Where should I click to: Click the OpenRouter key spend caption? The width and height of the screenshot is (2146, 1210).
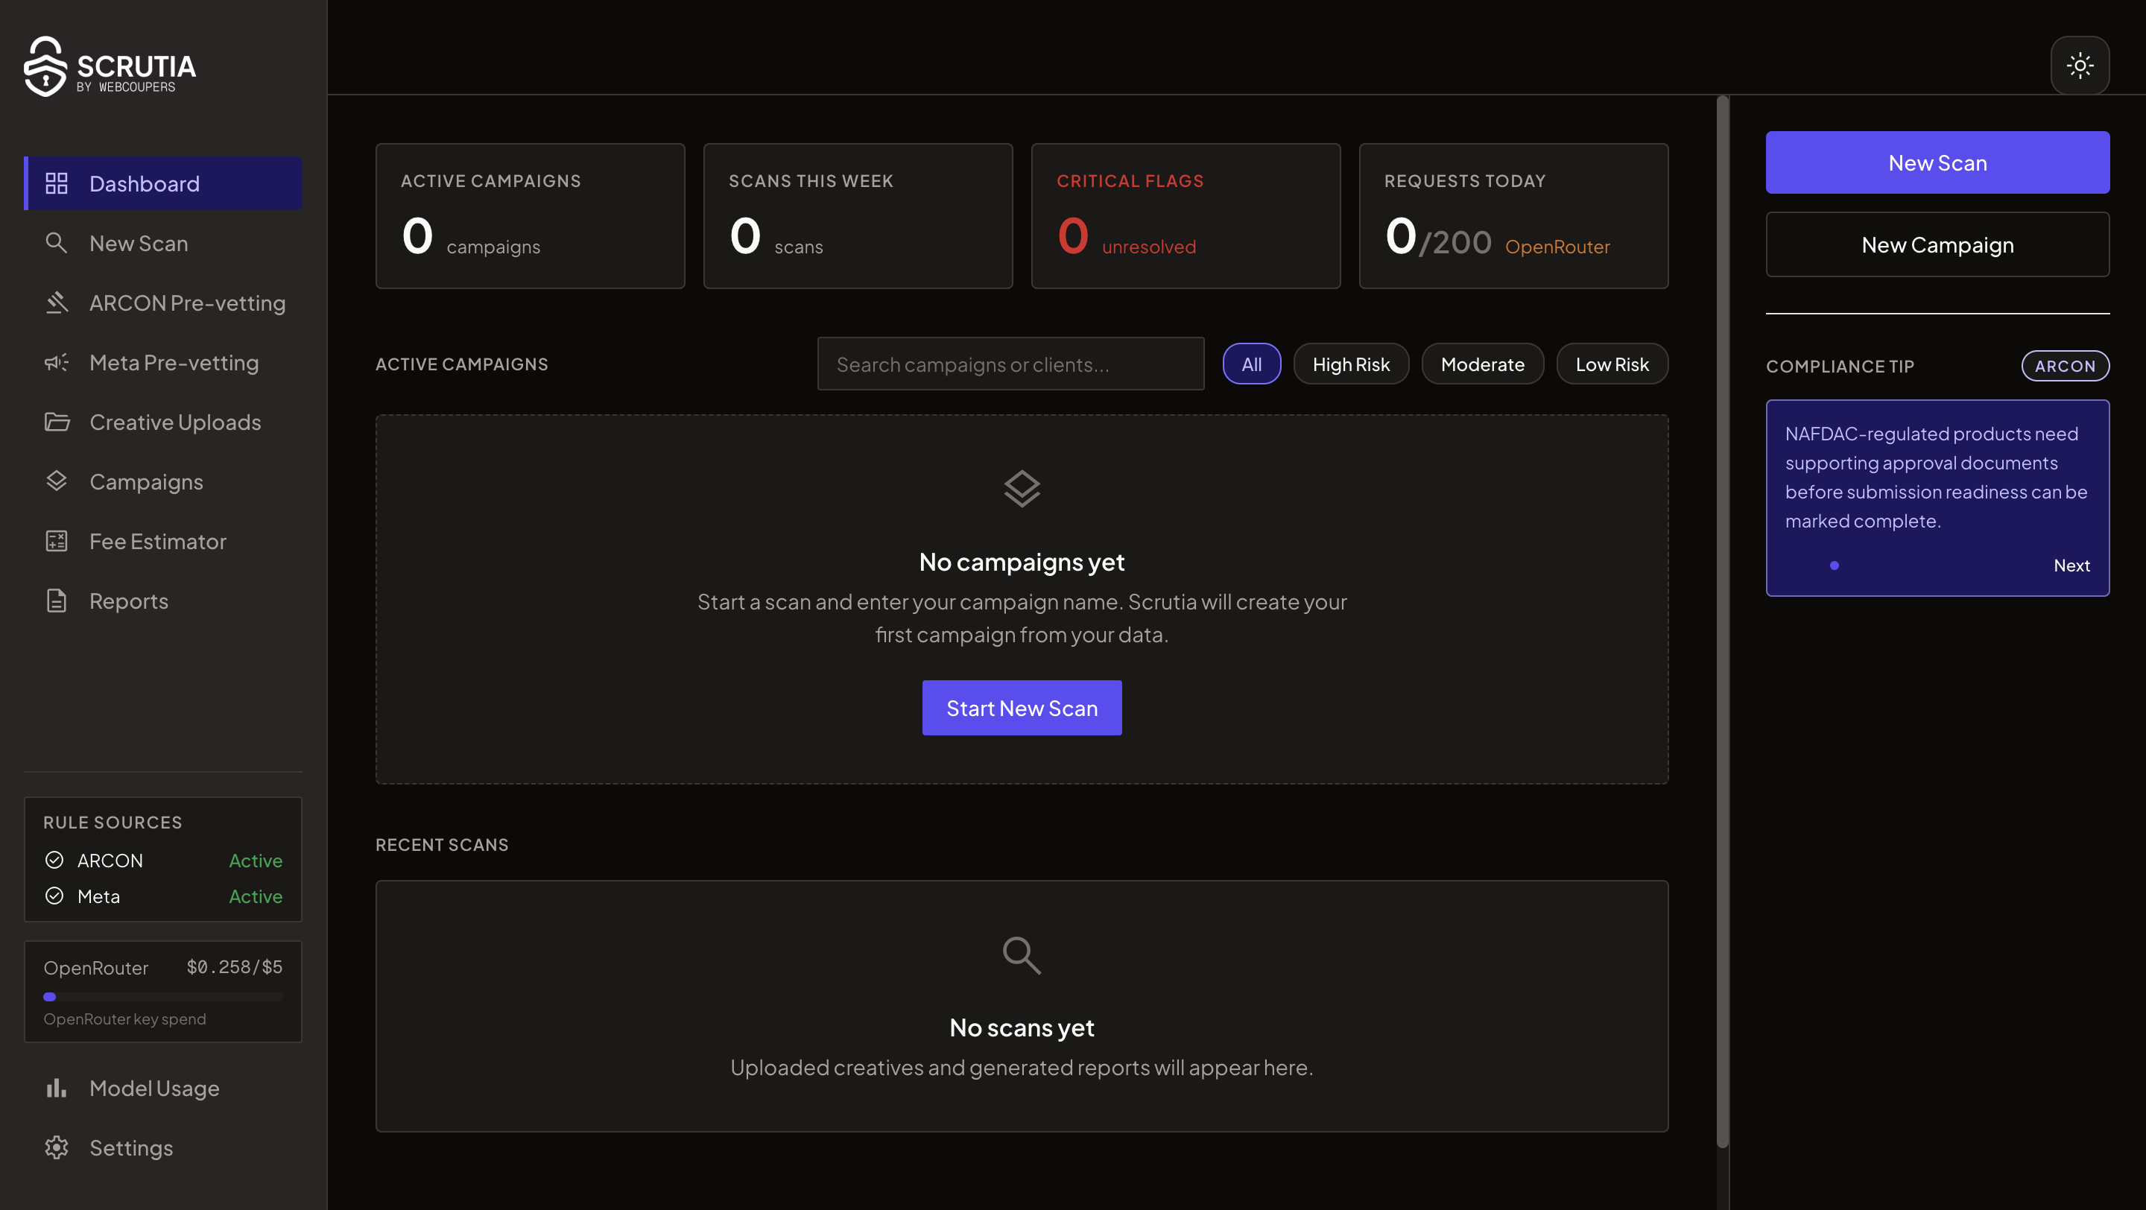125,1019
